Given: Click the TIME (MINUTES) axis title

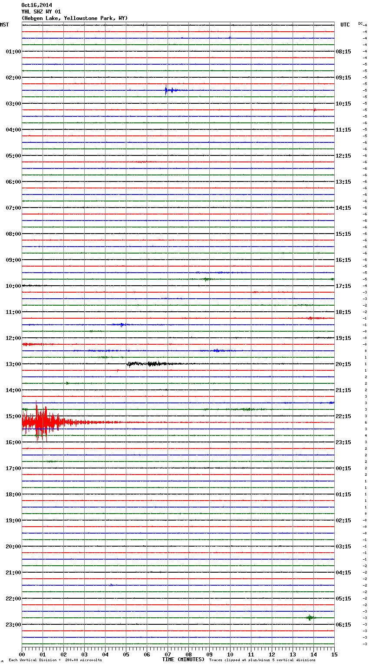Looking at the screenshot, I should pos(183,659).
